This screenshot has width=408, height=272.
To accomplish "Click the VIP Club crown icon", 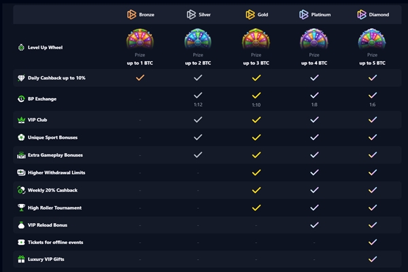I will (x=21, y=120).
